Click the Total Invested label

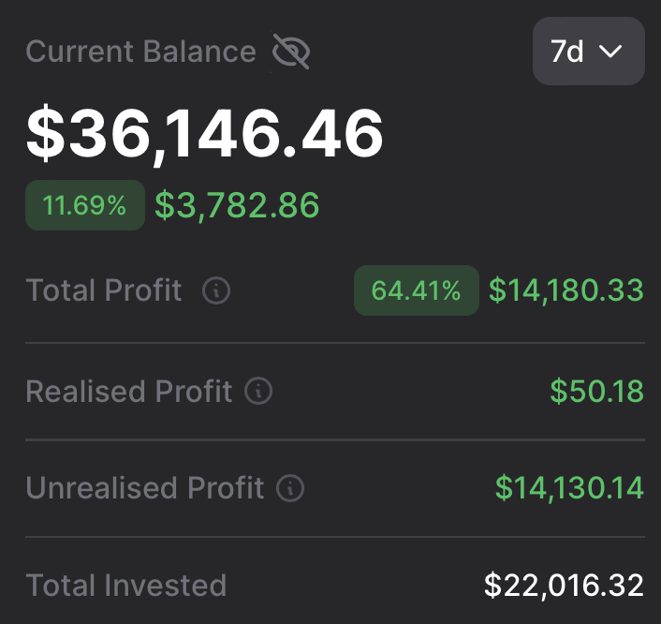[126, 586]
